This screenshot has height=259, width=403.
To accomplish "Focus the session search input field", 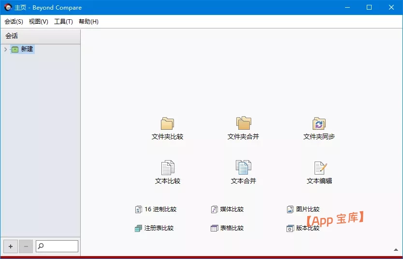I will pos(57,246).
